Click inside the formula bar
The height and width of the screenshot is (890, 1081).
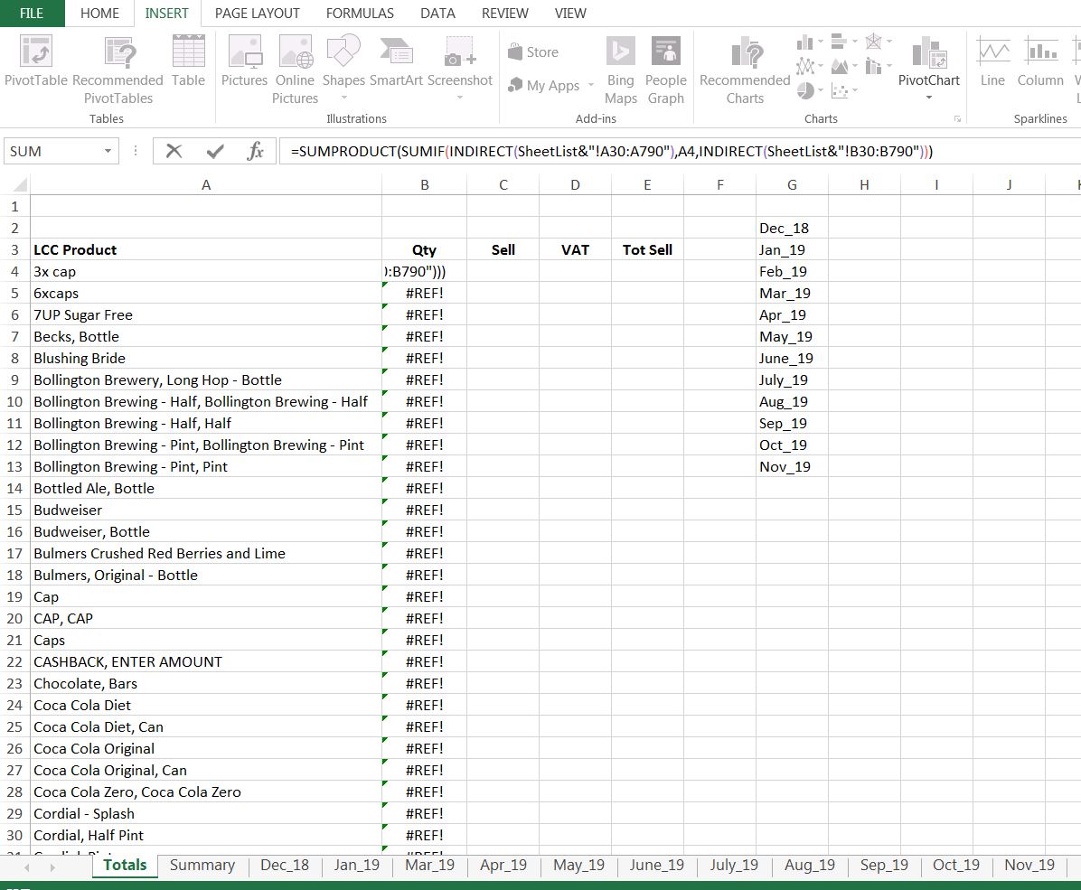(x=680, y=151)
